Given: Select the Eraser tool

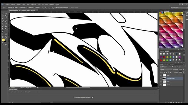Looking at the screenshot, I should [x=3, y=26].
